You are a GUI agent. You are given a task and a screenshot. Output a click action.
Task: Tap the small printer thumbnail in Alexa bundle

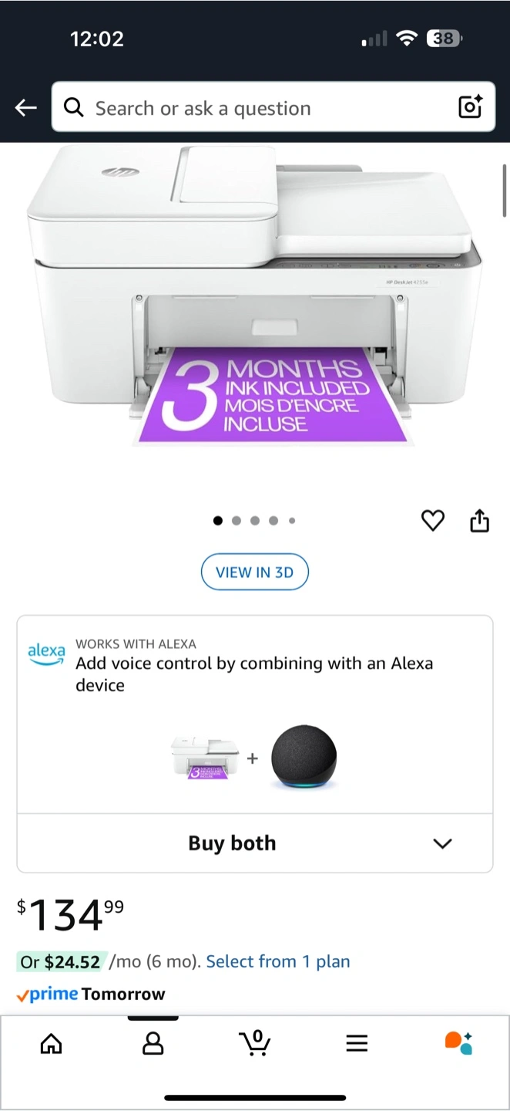click(205, 758)
